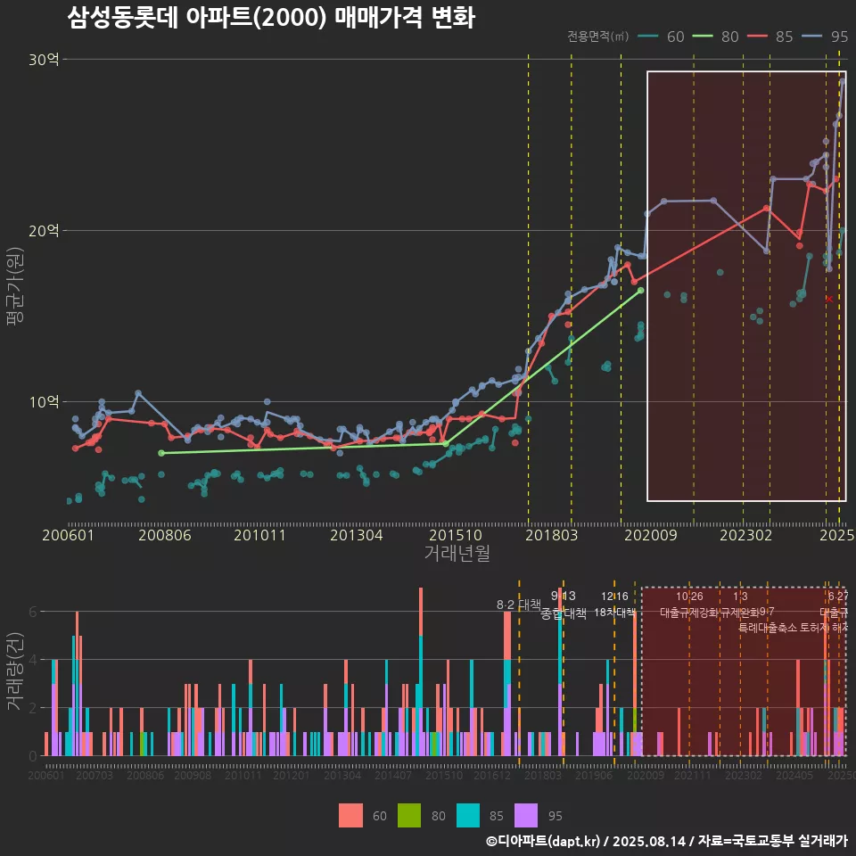Viewport: 856px width, 856px height.
Task: Click the 10억 y-axis label
Action: click(44, 402)
